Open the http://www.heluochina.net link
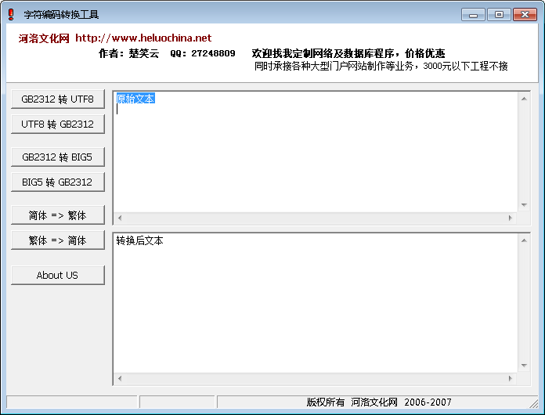 click(x=143, y=38)
